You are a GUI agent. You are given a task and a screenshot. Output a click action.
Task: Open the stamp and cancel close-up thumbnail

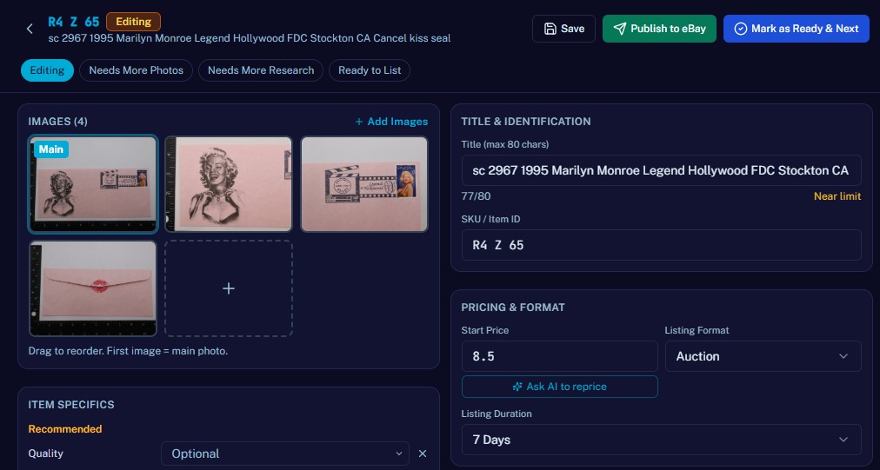click(364, 184)
